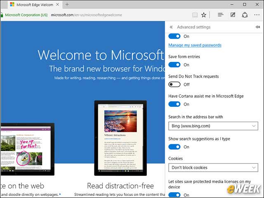The image size is (264, 198).
Task: Toggle protected media licenses switch
Action: 174,195
